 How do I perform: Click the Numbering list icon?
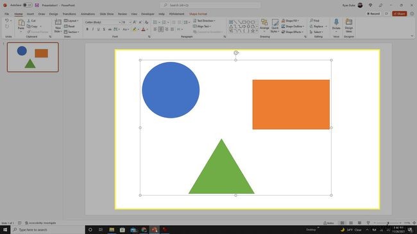(164, 22)
